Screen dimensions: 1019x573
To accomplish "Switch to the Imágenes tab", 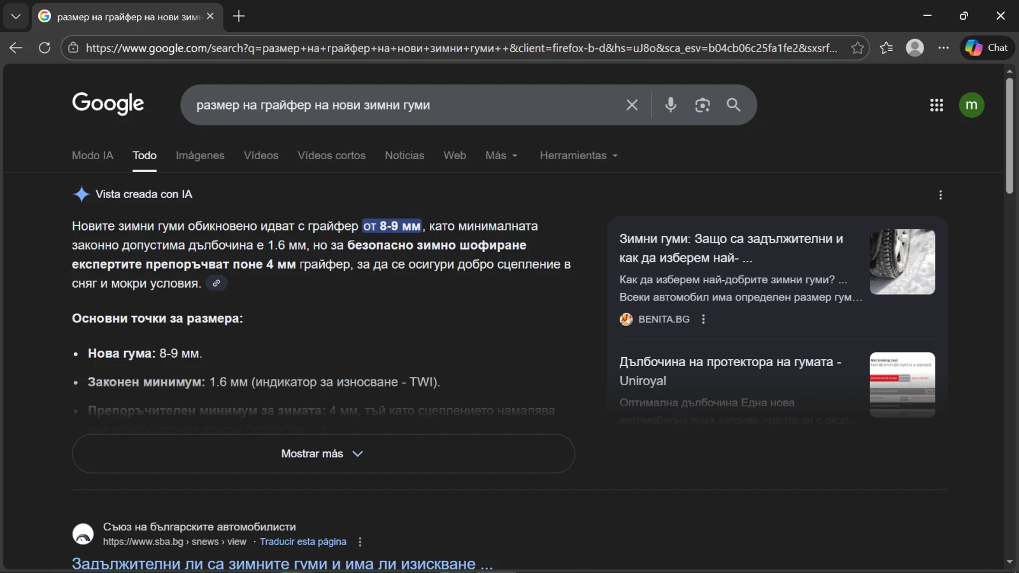I will [200, 155].
